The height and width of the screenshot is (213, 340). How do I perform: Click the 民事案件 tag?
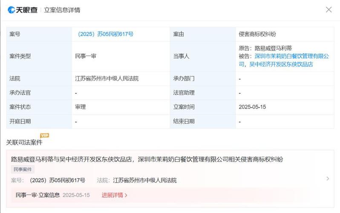[23, 170]
